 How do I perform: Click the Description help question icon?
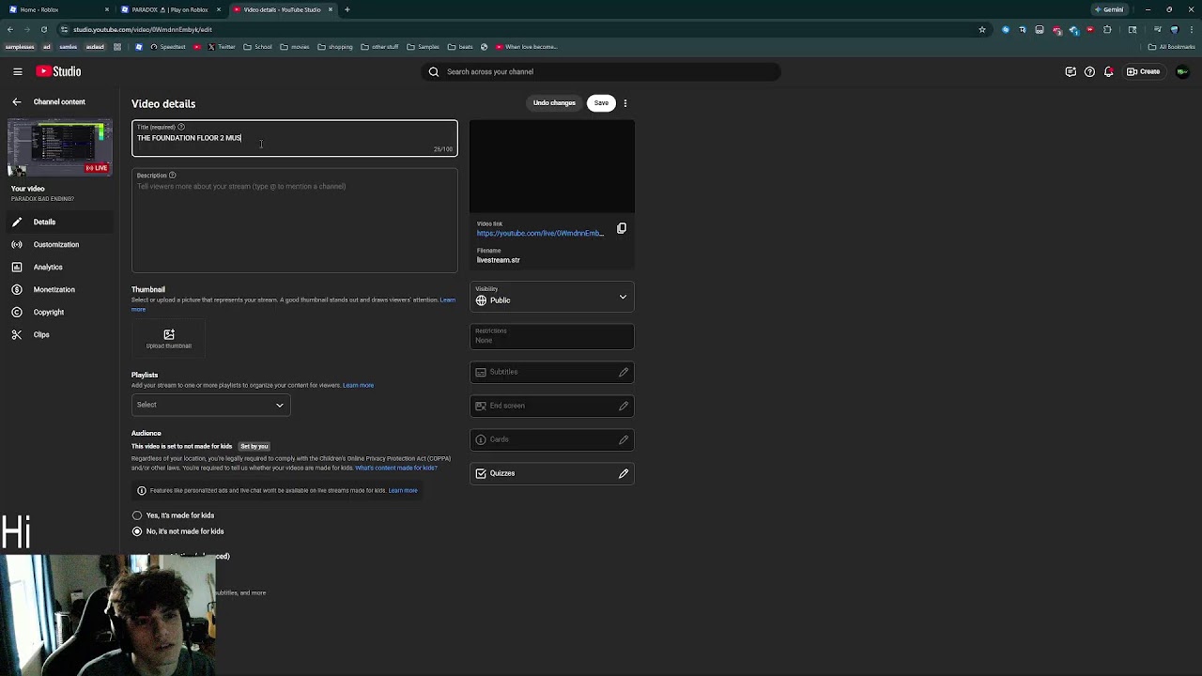[x=172, y=176]
